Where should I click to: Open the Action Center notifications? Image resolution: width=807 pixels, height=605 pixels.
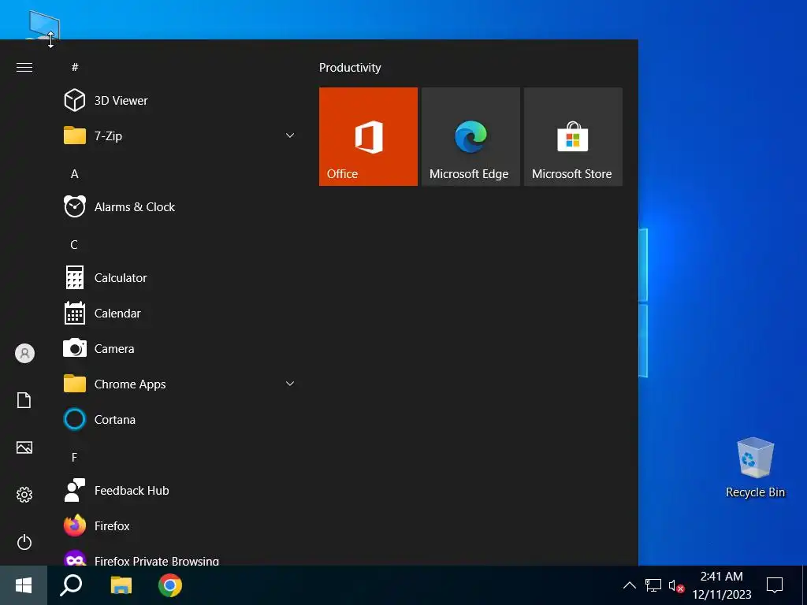point(774,585)
